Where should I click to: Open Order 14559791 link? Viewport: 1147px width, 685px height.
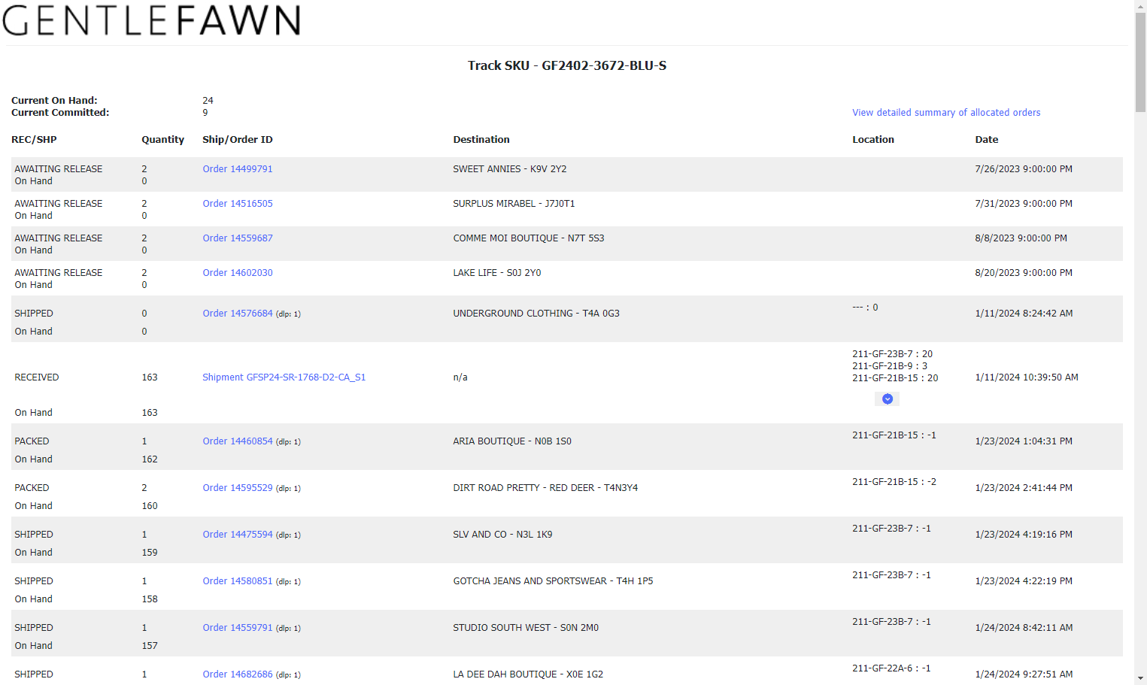point(238,628)
